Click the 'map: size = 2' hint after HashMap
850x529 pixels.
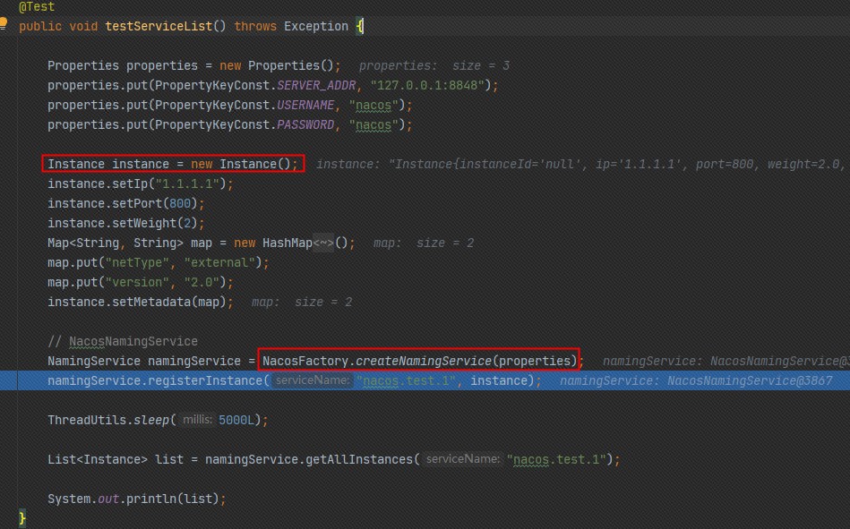click(424, 243)
